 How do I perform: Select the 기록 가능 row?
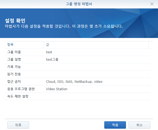tap(78, 67)
